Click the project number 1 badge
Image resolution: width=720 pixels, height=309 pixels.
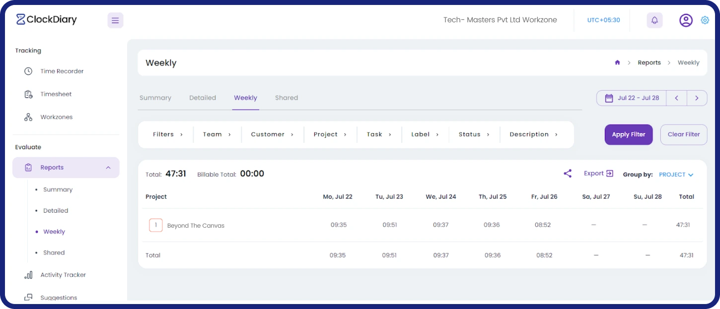click(x=156, y=225)
